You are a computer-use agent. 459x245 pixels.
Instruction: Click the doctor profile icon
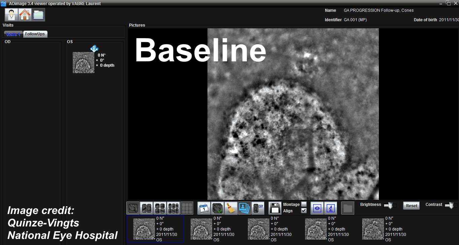pyautogui.click(x=11, y=15)
